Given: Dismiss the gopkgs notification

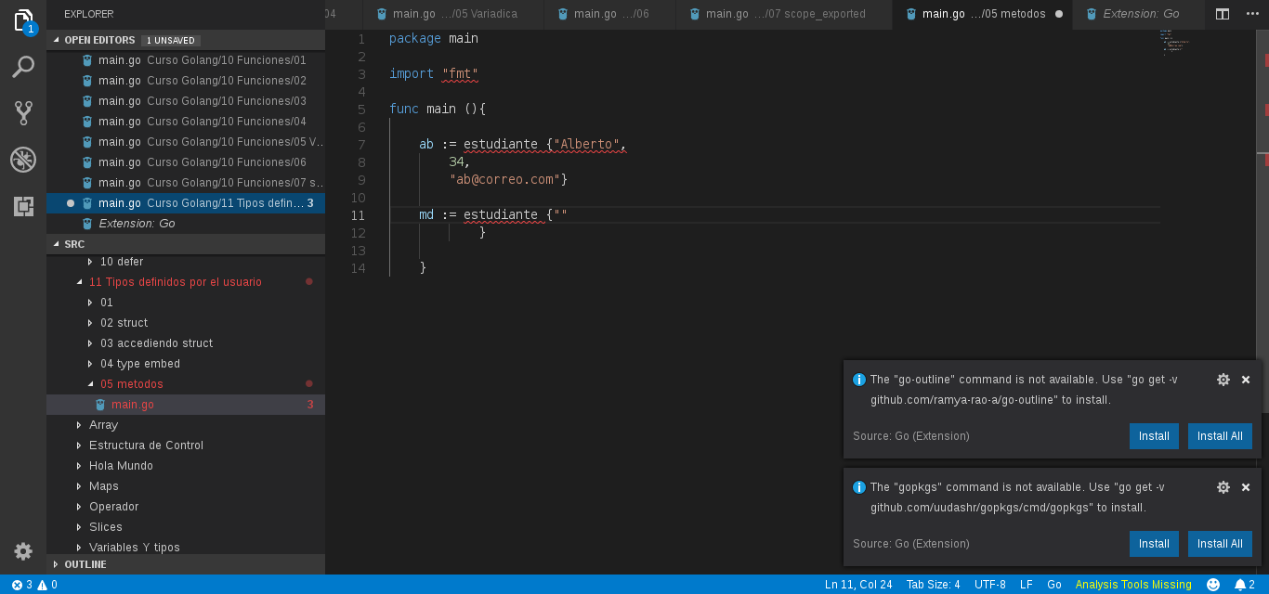Looking at the screenshot, I should tap(1246, 487).
